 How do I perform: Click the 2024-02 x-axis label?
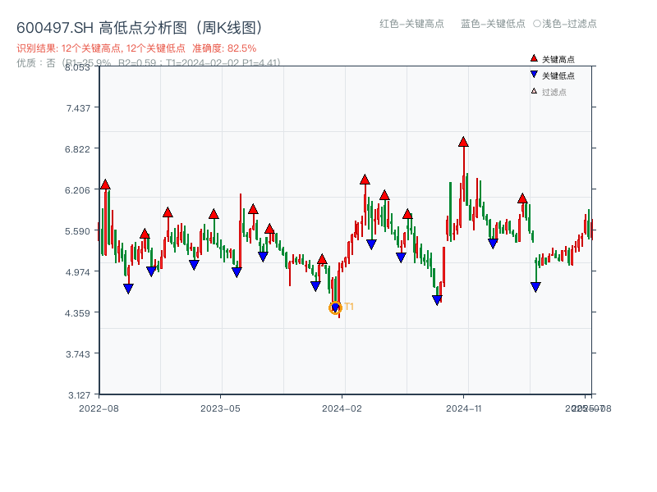click(342, 408)
